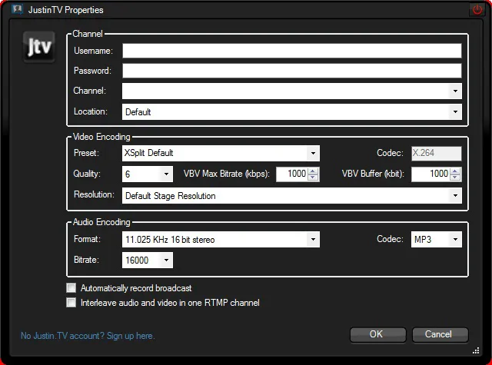Click the "VBV Max Bitrate (kbps):" label
Image resolution: width=492 pixels, height=365 pixels.
pos(227,174)
